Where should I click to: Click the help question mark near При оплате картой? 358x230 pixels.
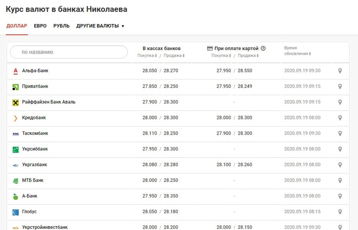click(263, 48)
